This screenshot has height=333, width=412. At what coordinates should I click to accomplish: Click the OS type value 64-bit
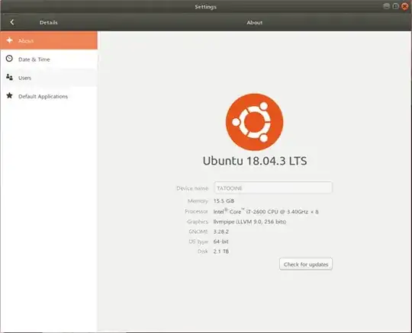click(x=221, y=242)
